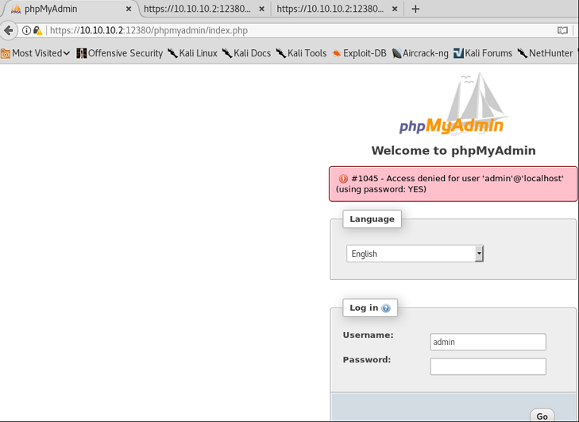Screen dimensions: 579x422
Task: Close the second 10.10.10.2 tab
Action: [261, 9]
